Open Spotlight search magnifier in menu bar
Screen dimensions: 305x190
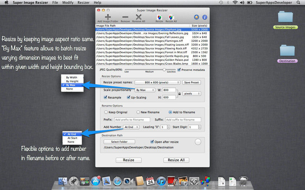click(x=299, y=3)
